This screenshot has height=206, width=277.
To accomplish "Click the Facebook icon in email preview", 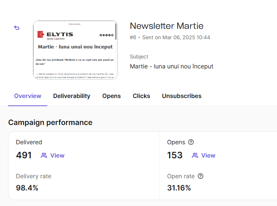I will 100,35.
